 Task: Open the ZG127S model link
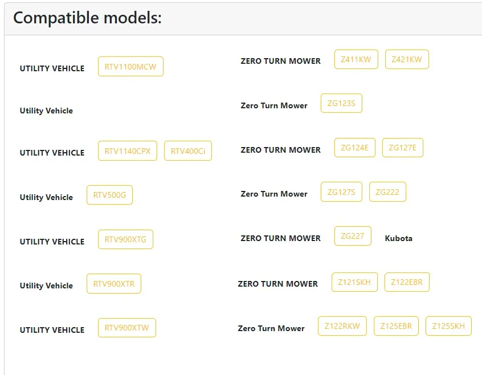click(341, 192)
